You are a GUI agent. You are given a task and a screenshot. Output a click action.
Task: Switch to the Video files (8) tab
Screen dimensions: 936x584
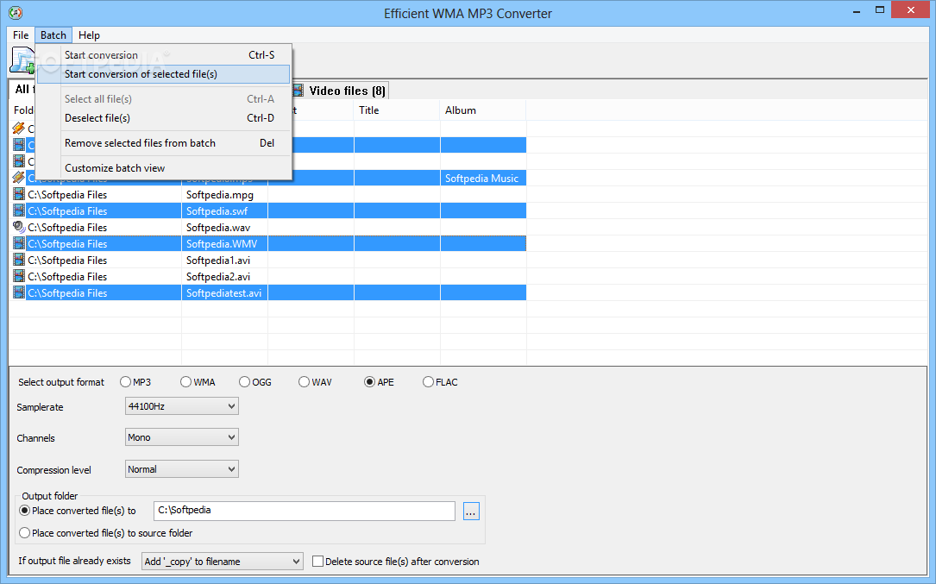[x=340, y=91]
